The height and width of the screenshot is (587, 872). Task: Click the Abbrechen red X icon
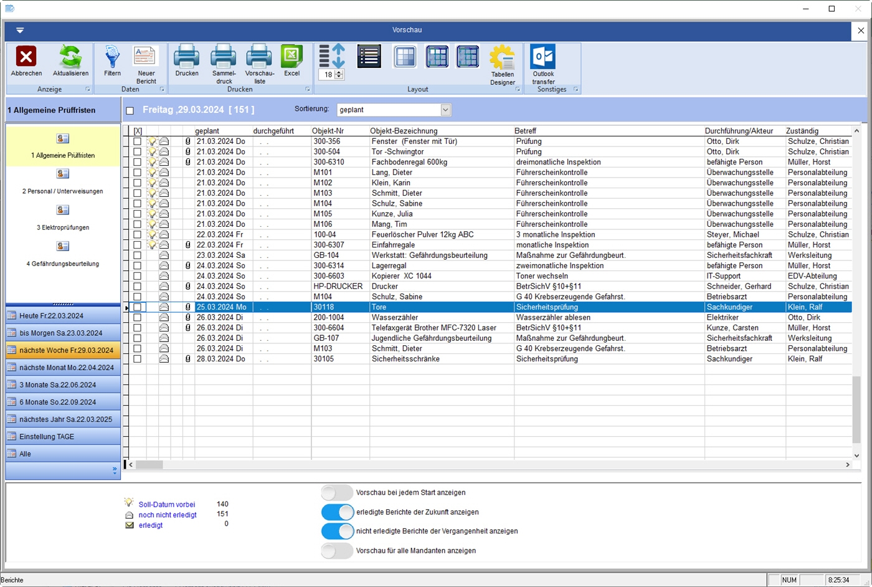(26, 57)
